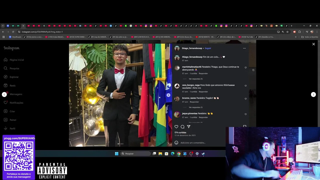
Task: Open Perfil in Instagram sidebar
Action: tap(9, 128)
